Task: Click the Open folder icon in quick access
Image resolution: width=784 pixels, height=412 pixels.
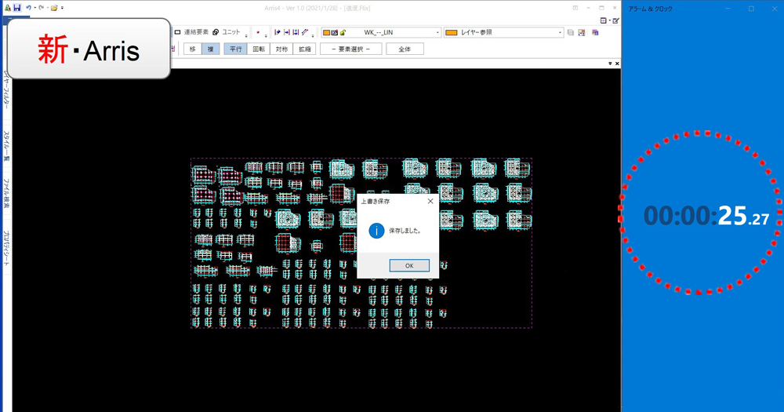Action: (x=54, y=7)
